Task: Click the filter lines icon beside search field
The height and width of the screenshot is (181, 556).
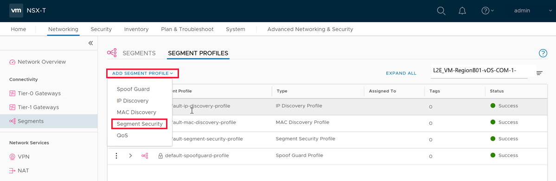Action: (539, 73)
